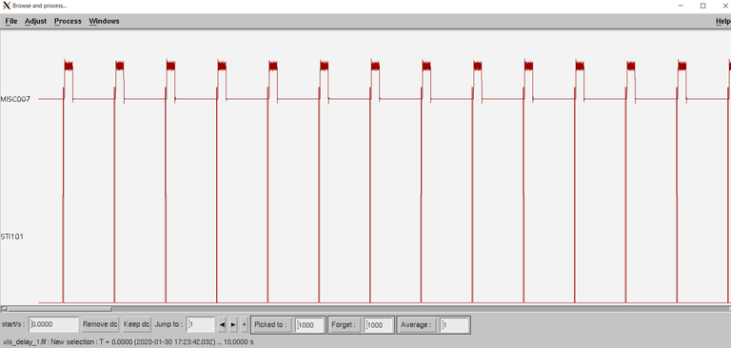Open the Help menu
This screenshot has height=348, width=731.
(723, 21)
